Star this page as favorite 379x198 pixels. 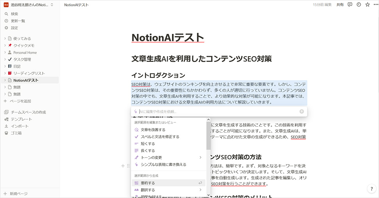point(367,5)
